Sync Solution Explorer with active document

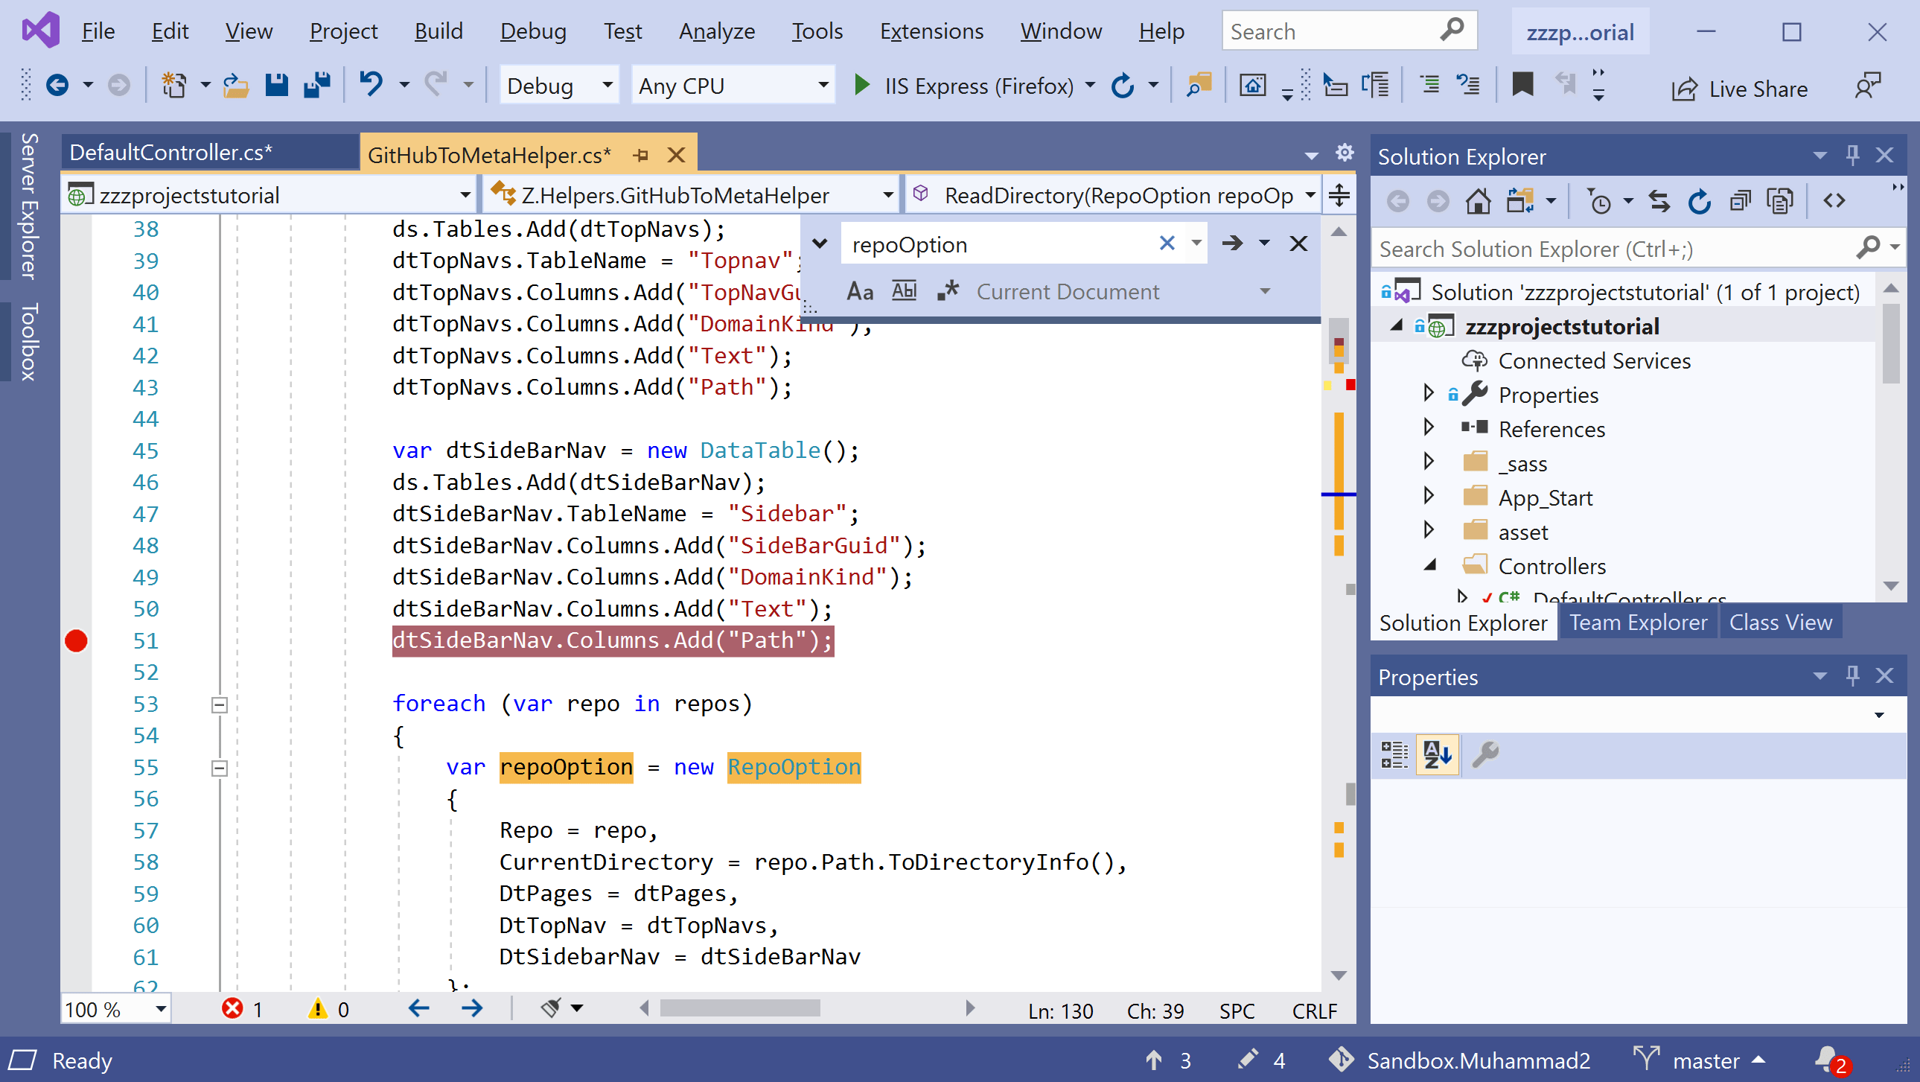1659,200
